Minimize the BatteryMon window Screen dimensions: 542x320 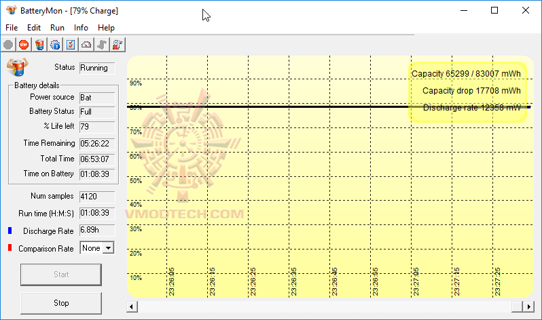point(463,10)
